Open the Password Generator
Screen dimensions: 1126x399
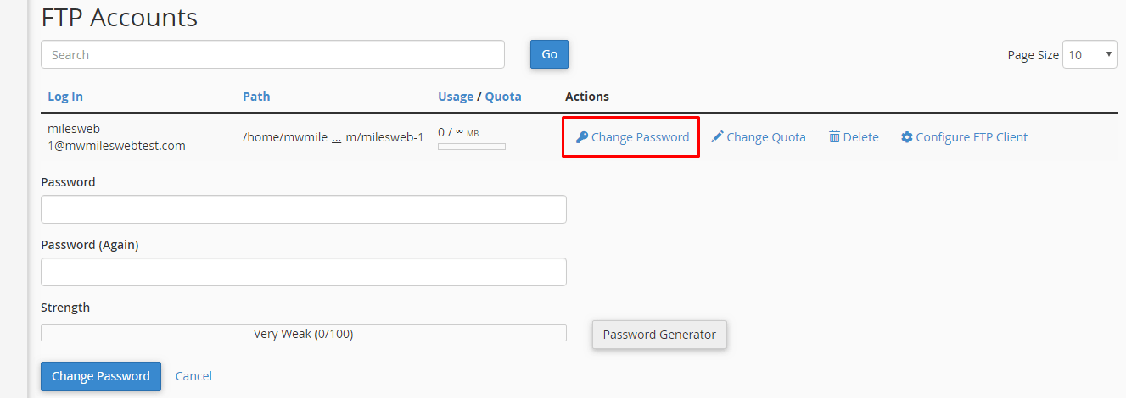659,335
